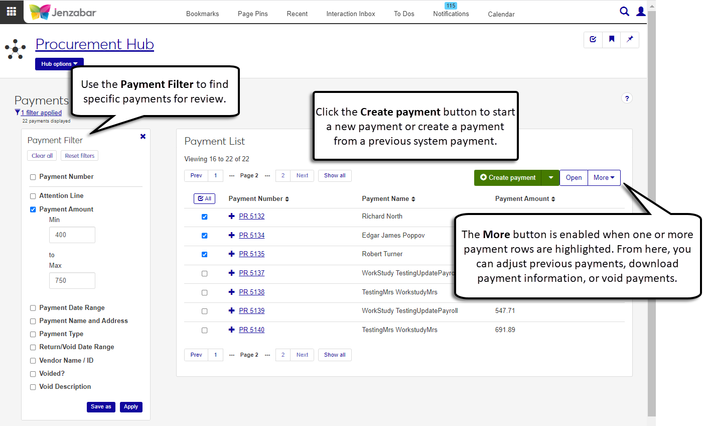Open the Page Pins menu
The width and height of the screenshot is (703, 426).
253,14
